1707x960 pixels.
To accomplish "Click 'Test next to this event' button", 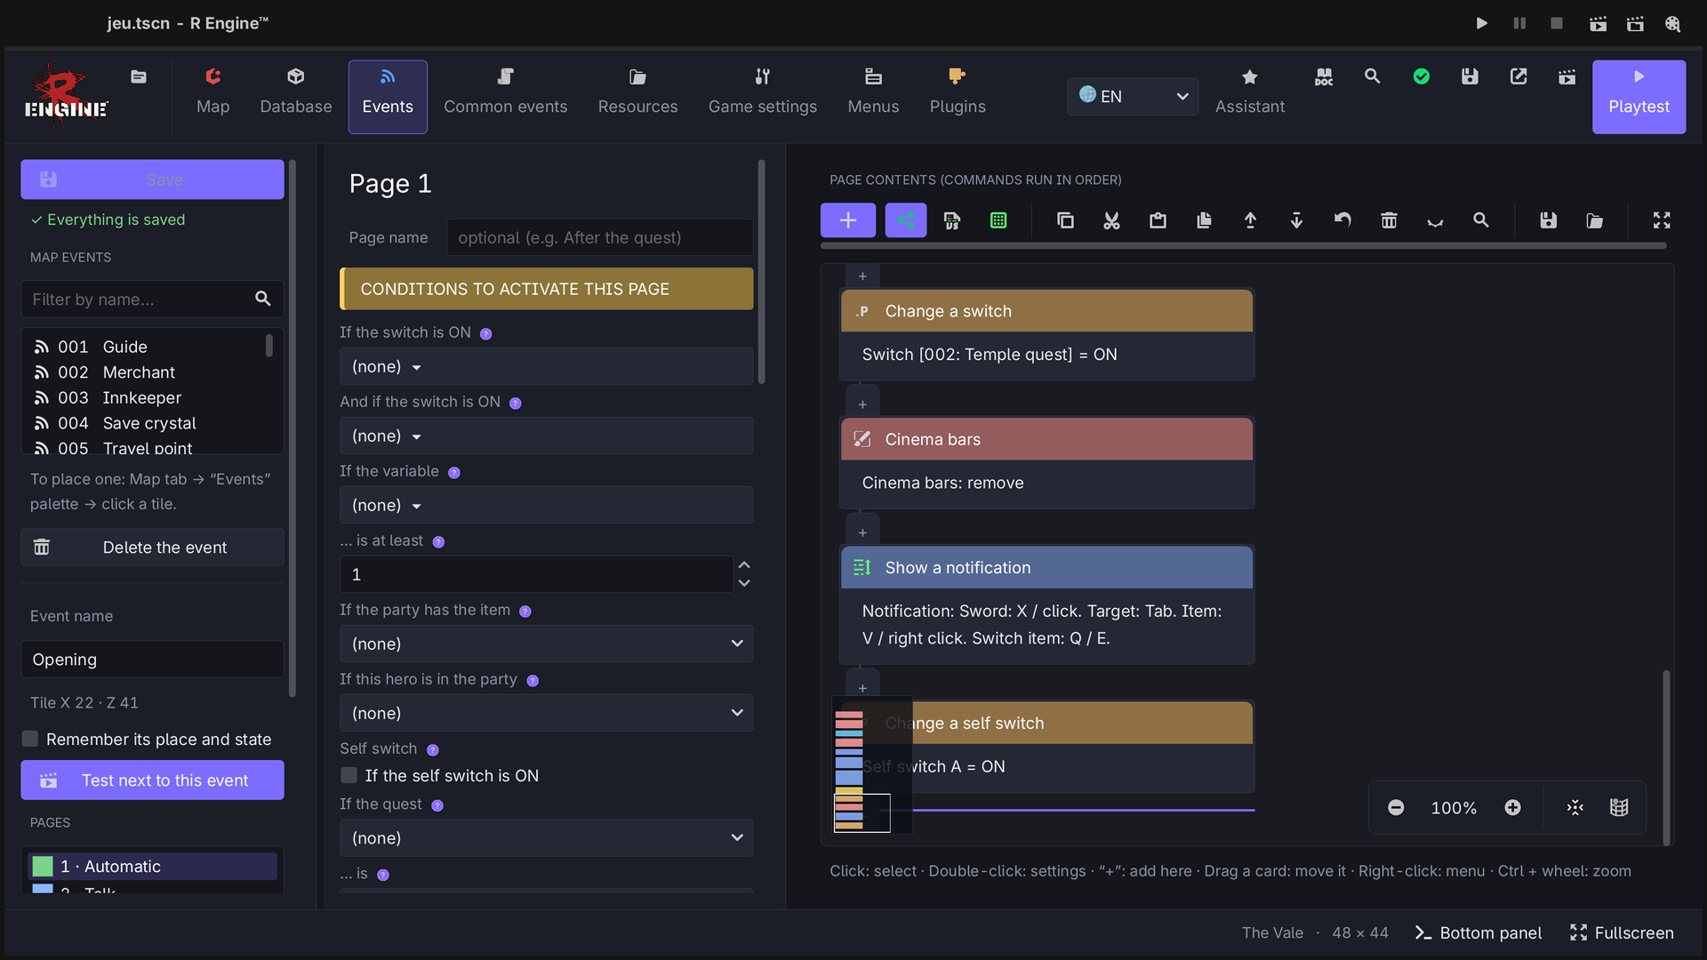I will click(x=152, y=780).
